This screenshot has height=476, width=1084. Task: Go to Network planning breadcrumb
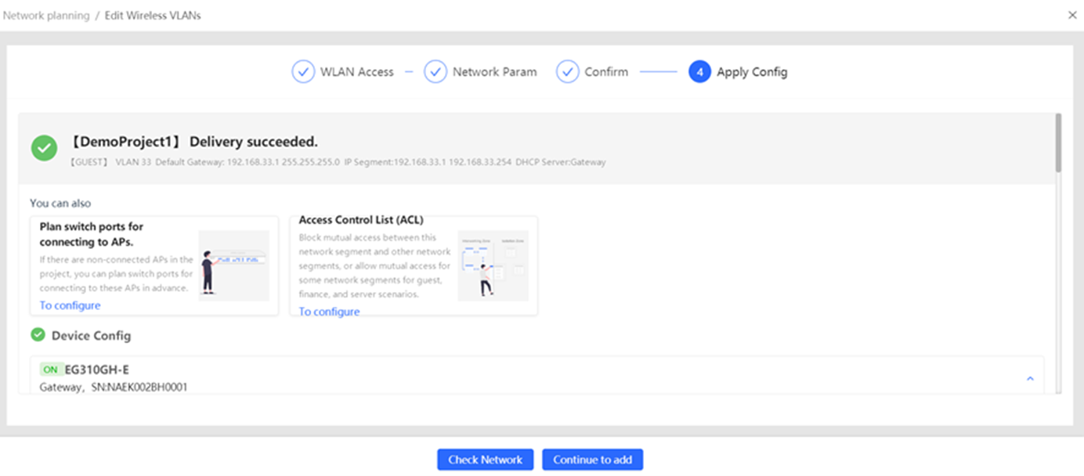click(x=46, y=16)
